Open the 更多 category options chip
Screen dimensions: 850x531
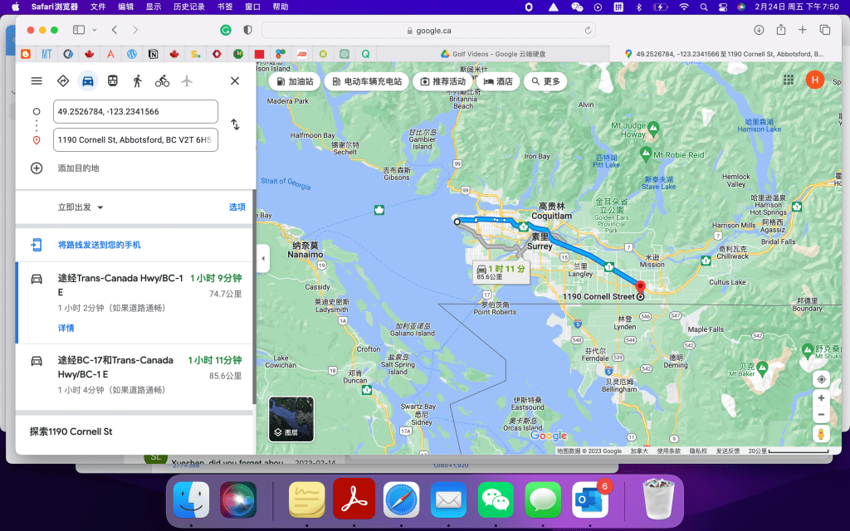[x=546, y=81]
